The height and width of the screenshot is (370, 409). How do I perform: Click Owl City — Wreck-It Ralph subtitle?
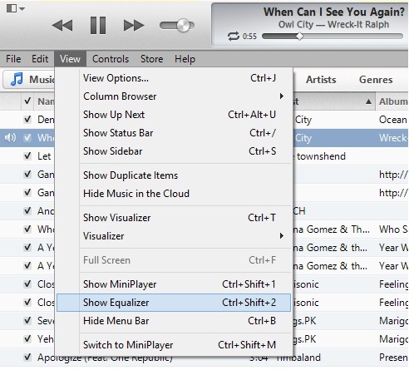(x=333, y=24)
